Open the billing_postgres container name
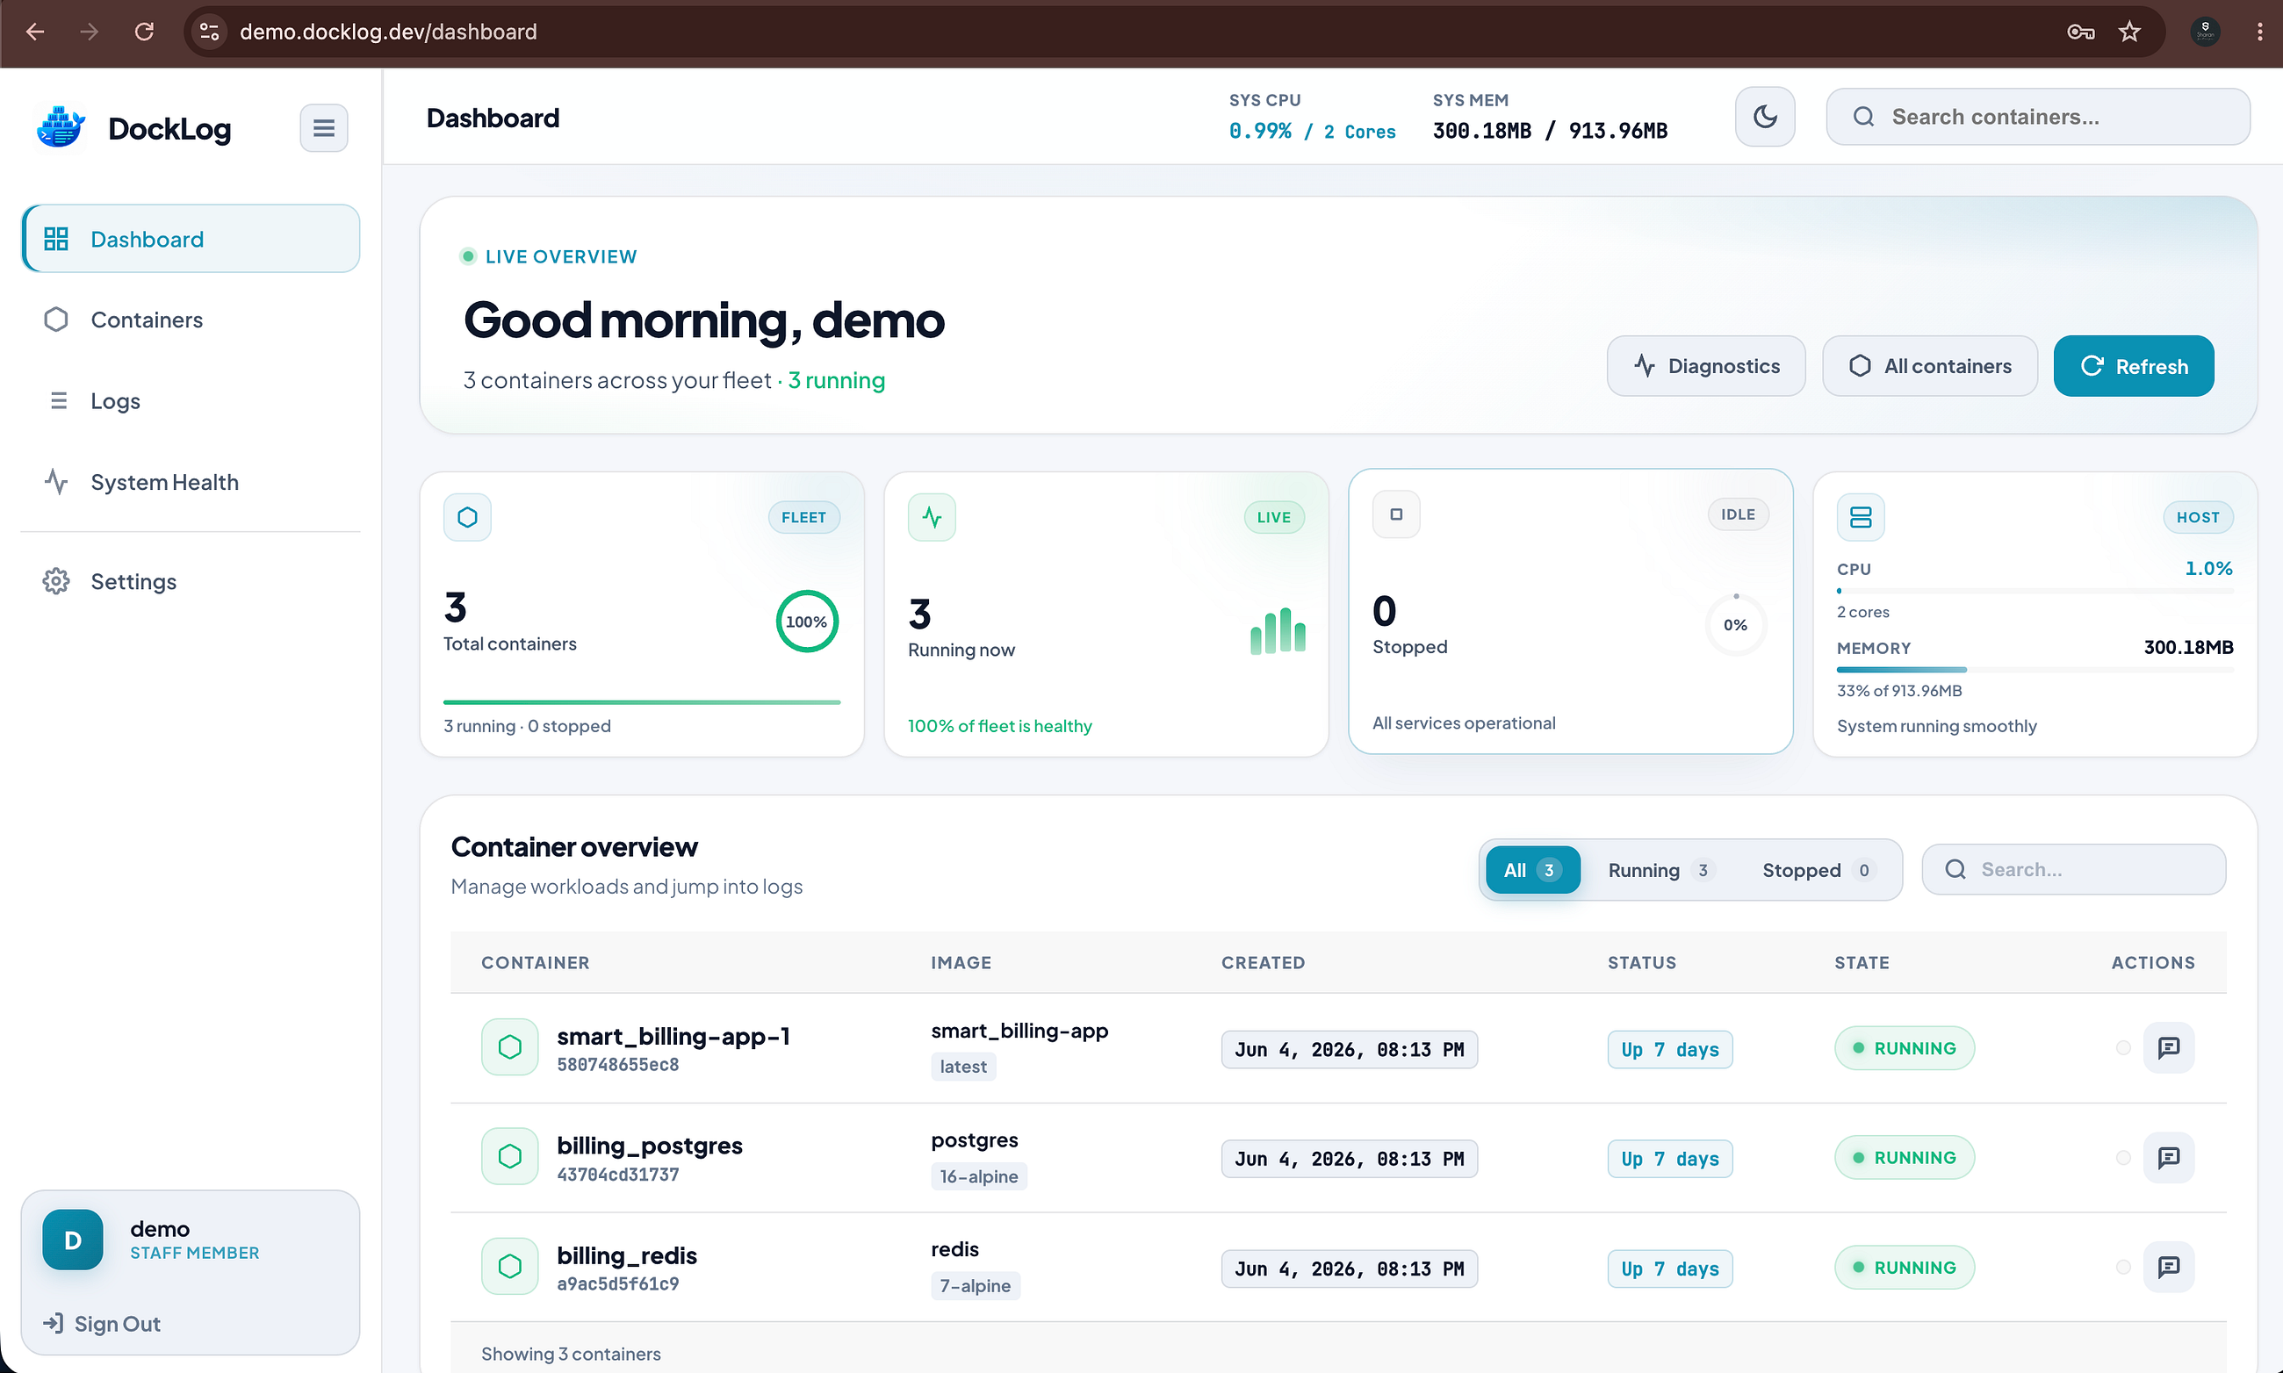This screenshot has width=2283, height=1373. coord(649,1146)
